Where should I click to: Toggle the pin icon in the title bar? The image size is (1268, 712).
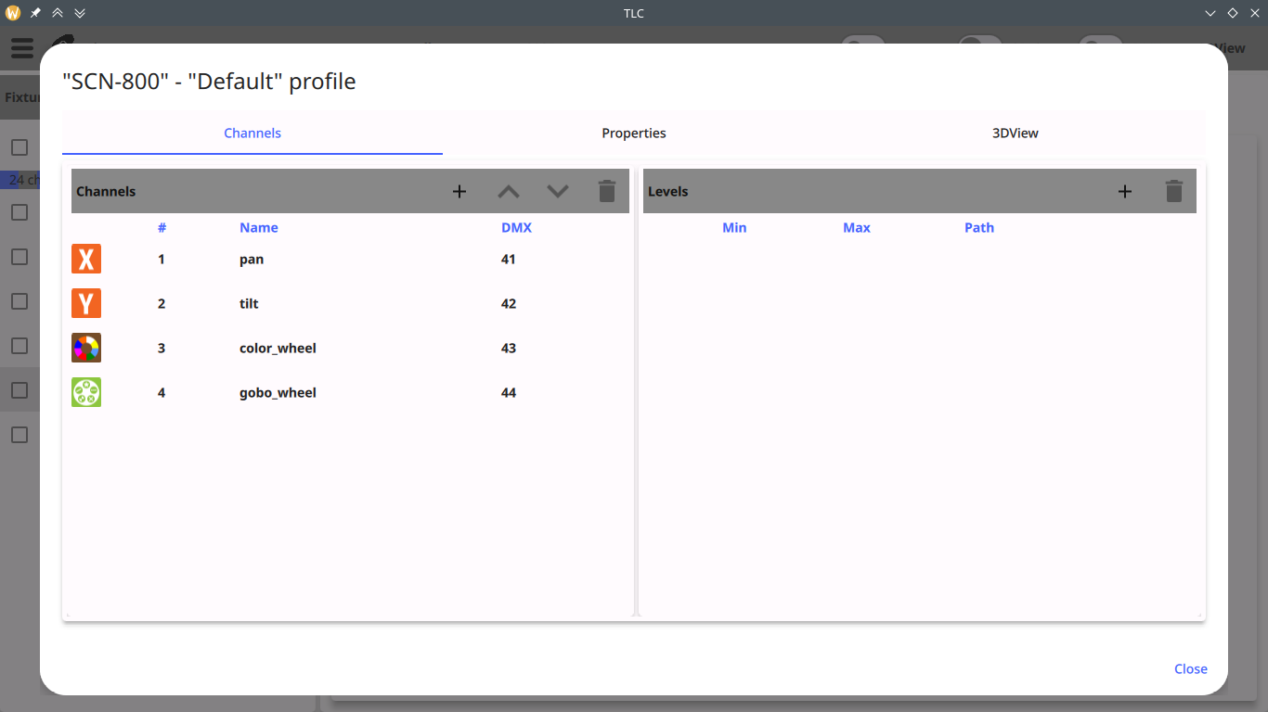34,13
